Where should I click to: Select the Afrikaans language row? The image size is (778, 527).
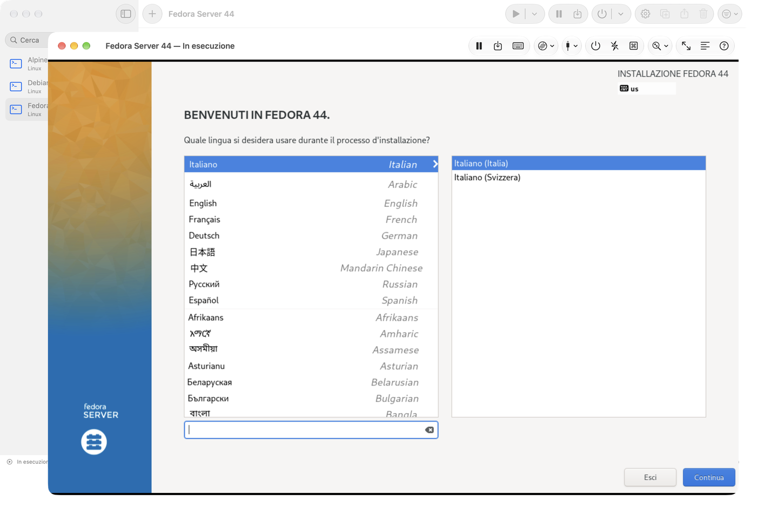311,317
